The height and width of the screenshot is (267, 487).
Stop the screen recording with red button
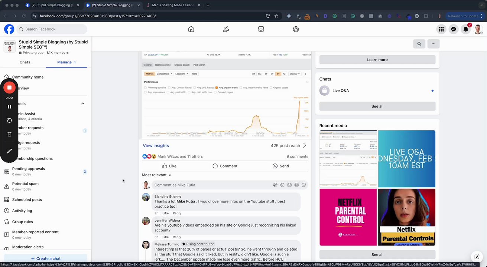[x=9, y=88]
